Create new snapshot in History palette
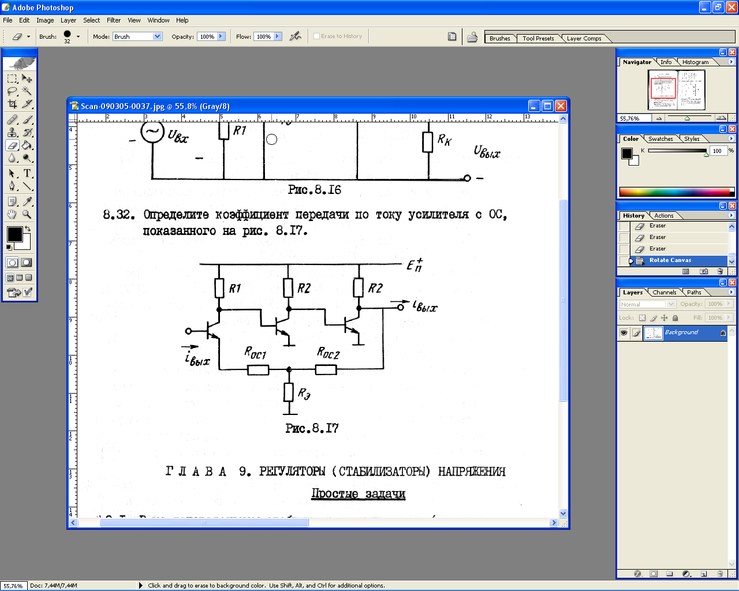The width and height of the screenshot is (739, 591). (x=704, y=271)
